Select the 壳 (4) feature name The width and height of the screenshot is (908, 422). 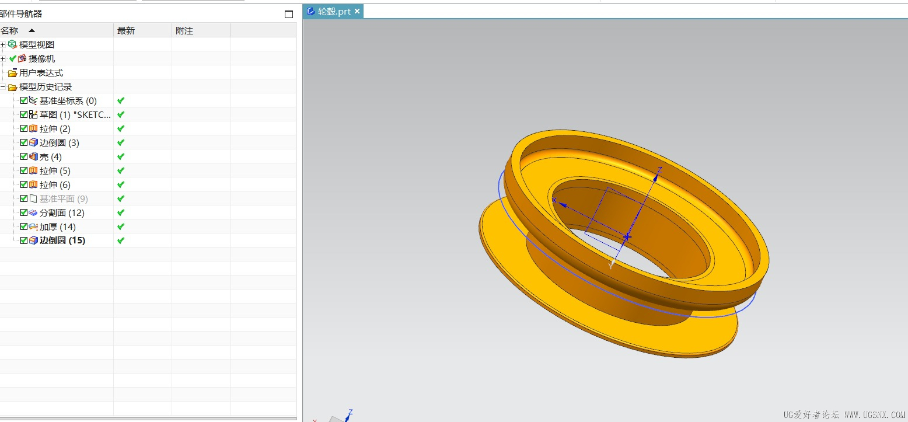click(x=51, y=156)
